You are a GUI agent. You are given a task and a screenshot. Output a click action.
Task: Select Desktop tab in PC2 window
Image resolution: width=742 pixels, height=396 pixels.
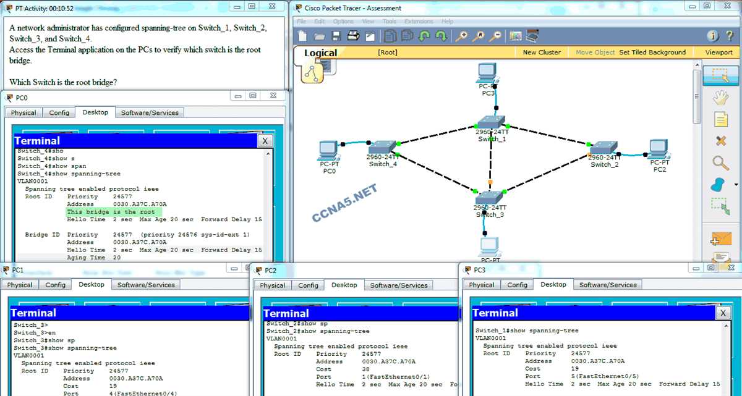pos(344,285)
